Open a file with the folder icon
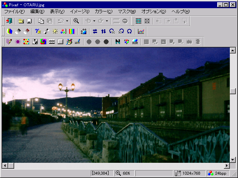The height and width of the screenshot is (178, 238). tap(21, 21)
